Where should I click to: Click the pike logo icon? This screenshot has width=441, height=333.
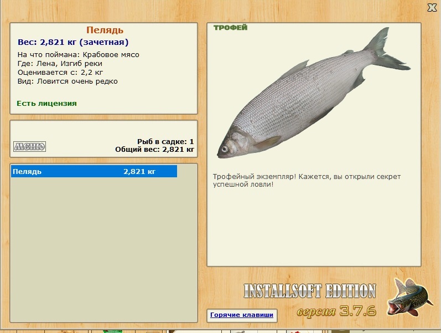(409, 297)
